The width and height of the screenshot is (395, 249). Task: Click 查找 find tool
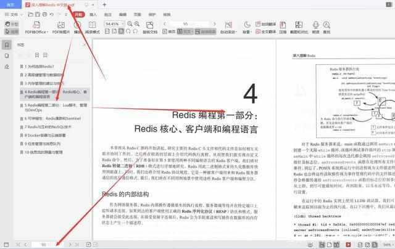pyautogui.click(x=326, y=27)
